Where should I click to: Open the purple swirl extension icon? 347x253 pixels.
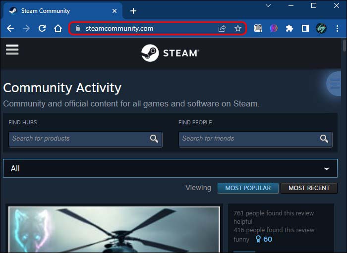pos(274,28)
